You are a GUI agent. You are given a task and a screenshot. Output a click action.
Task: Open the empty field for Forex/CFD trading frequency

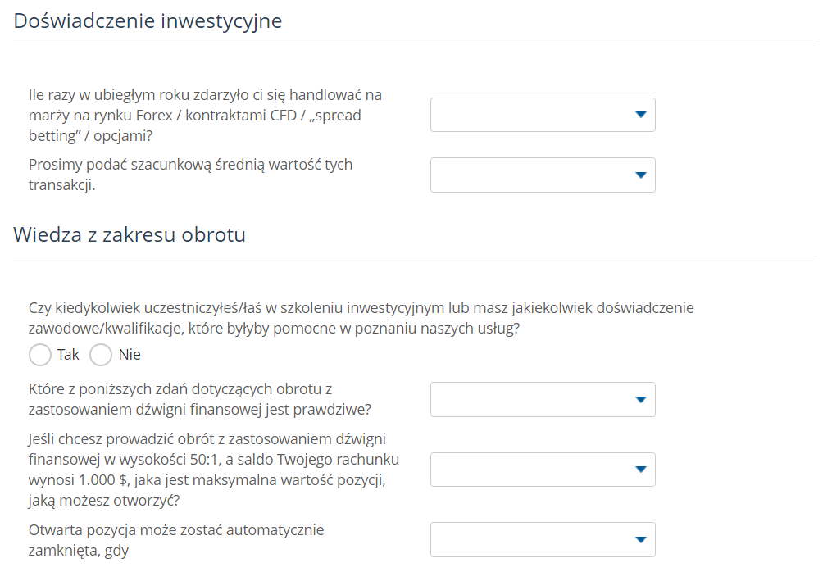533,115
